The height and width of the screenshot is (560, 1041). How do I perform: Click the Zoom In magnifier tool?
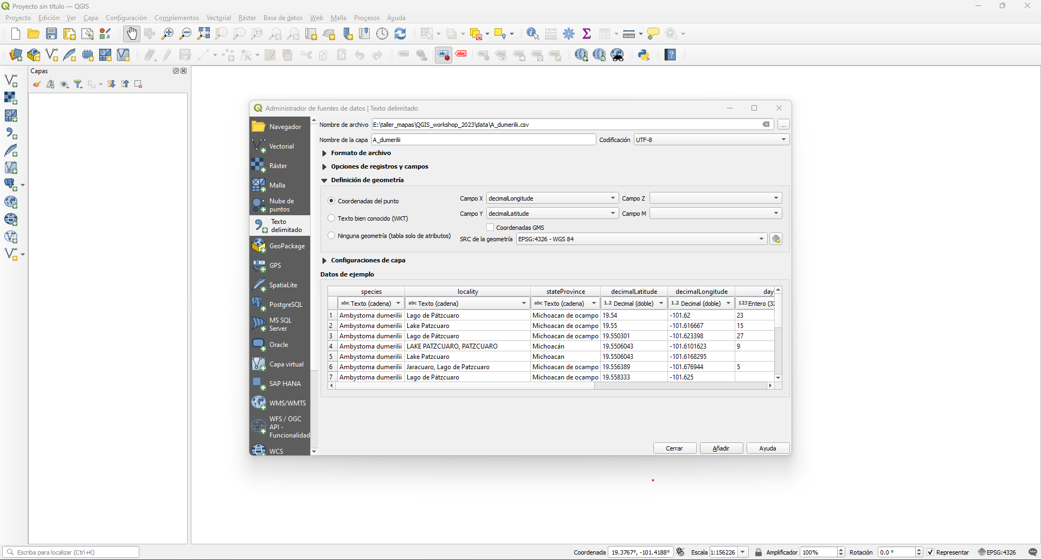pos(168,34)
